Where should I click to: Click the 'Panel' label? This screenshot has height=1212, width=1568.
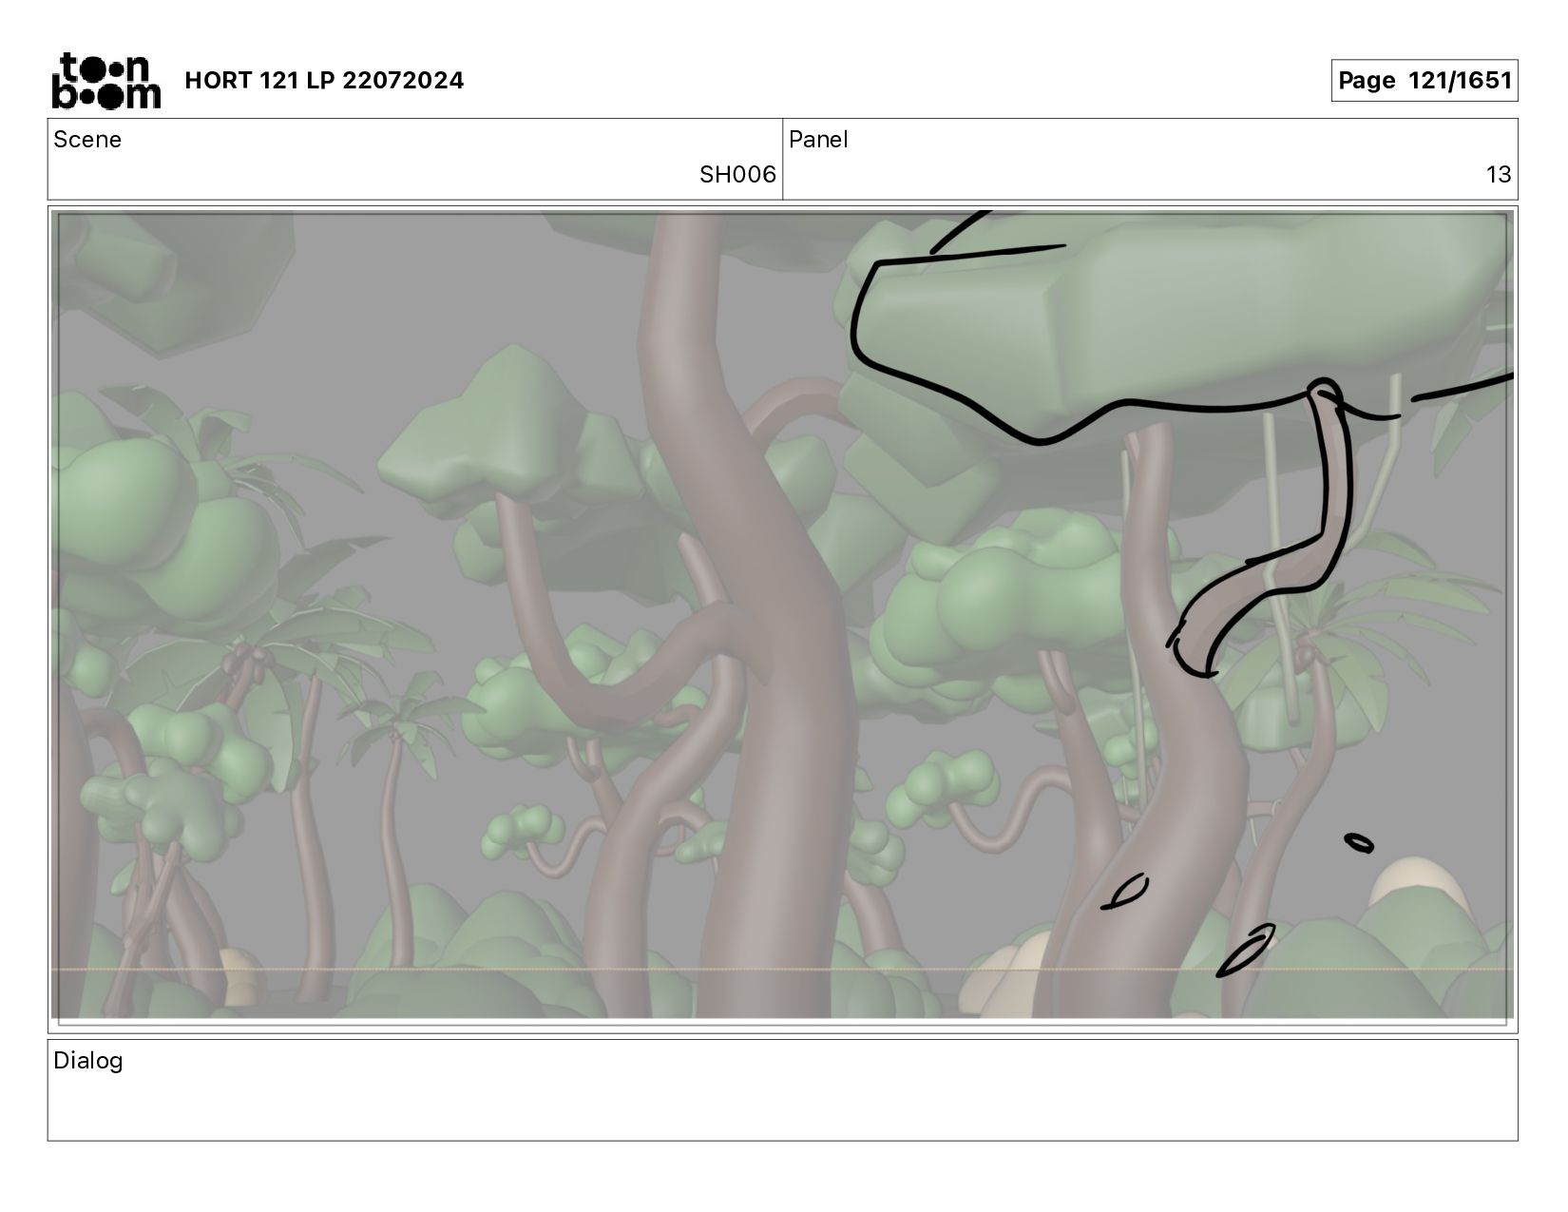click(x=818, y=140)
